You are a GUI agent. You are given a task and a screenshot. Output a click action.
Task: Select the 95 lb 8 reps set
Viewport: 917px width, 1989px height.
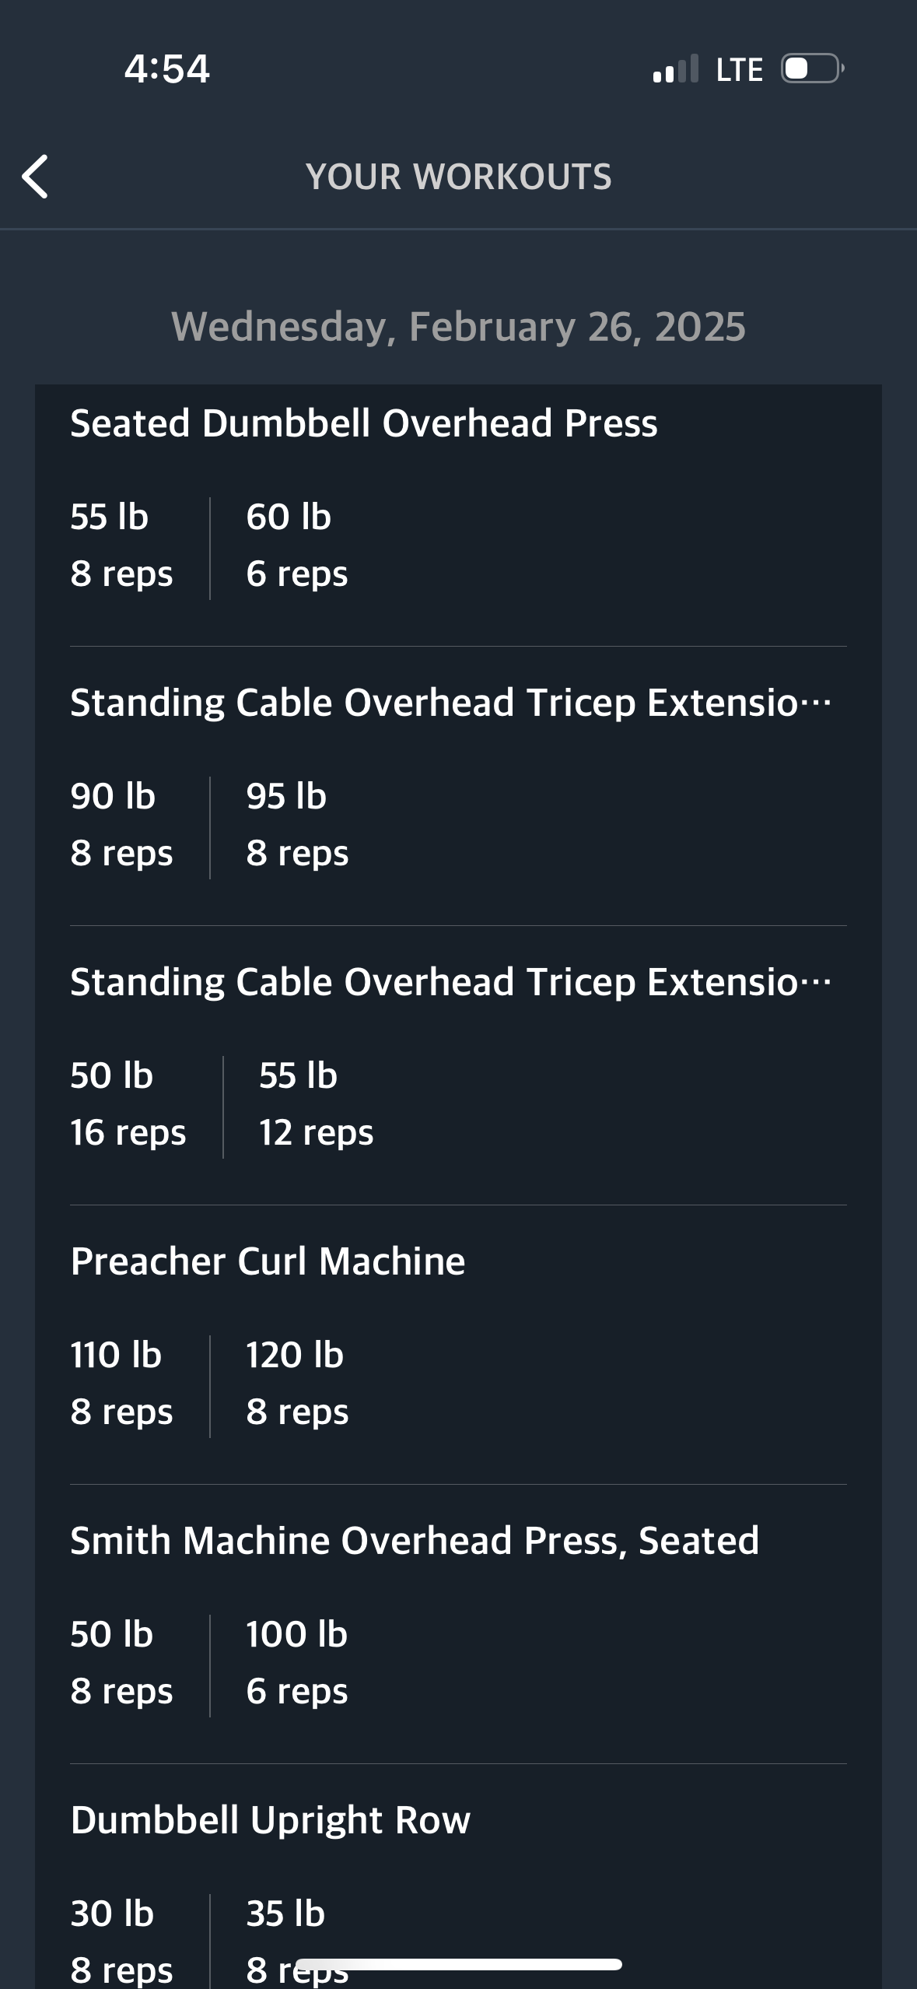(x=297, y=825)
